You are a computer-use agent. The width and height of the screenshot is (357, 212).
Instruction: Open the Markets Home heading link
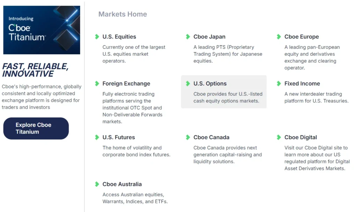pos(122,14)
